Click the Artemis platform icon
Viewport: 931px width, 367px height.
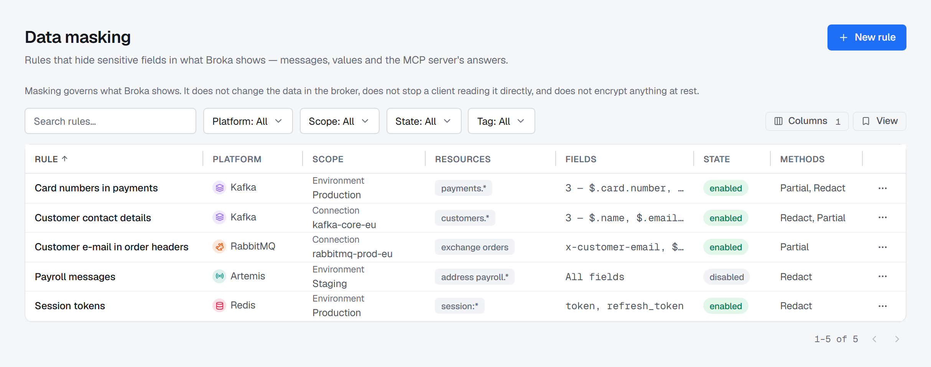(219, 276)
